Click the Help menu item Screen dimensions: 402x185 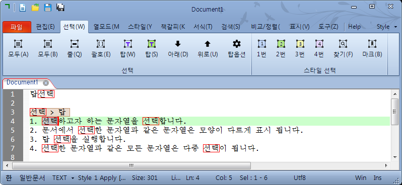tap(354, 27)
